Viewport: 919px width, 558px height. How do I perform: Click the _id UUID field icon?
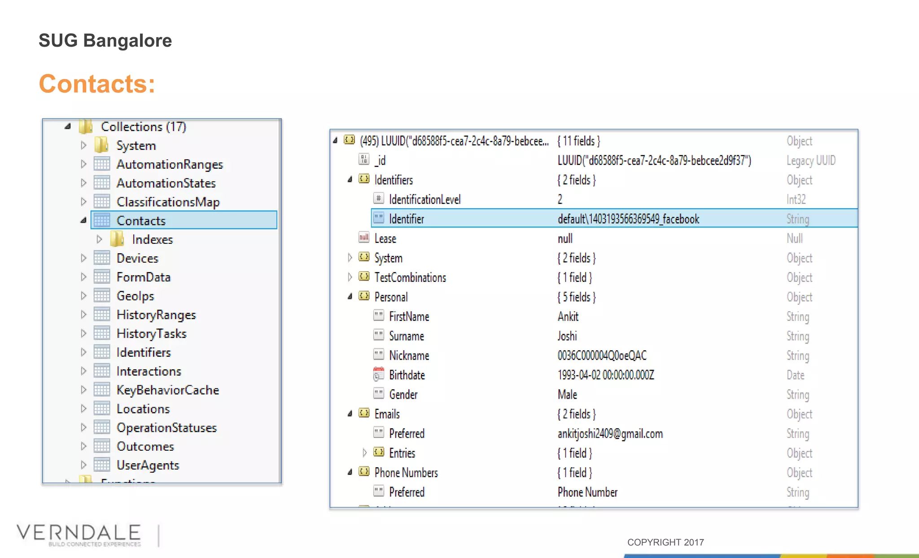click(364, 159)
